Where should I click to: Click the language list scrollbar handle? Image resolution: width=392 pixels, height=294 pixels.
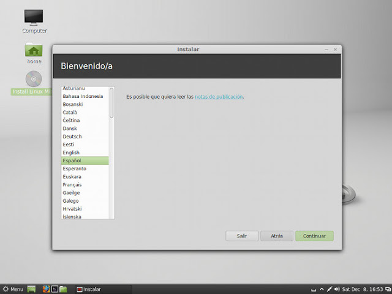(x=111, y=103)
